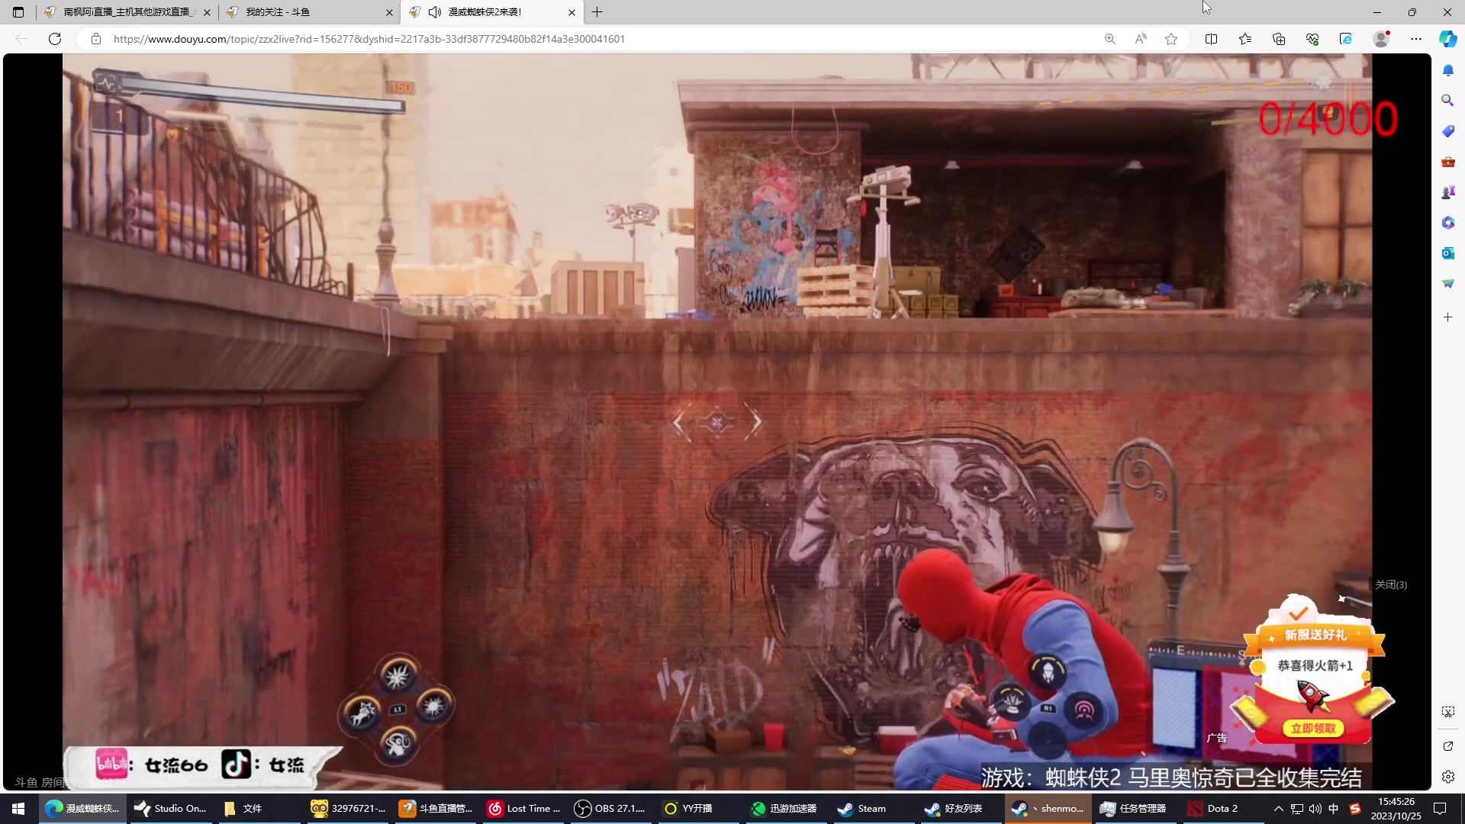Open 迅游加速器 from the taskbar

pyautogui.click(x=784, y=809)
